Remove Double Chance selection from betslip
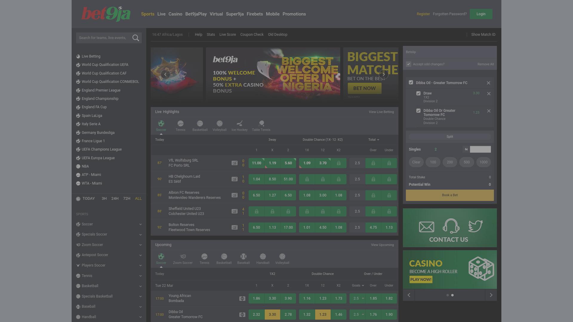Viewport: 573px width, 322px height. point(489,111)
